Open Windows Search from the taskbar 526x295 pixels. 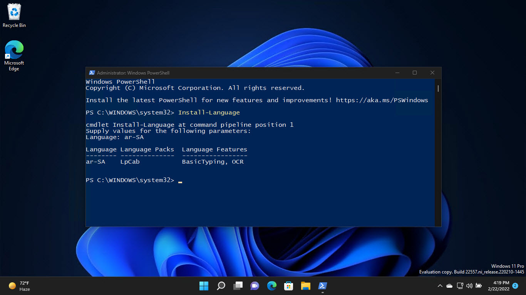pyautogui.click(x=221, y=286)
